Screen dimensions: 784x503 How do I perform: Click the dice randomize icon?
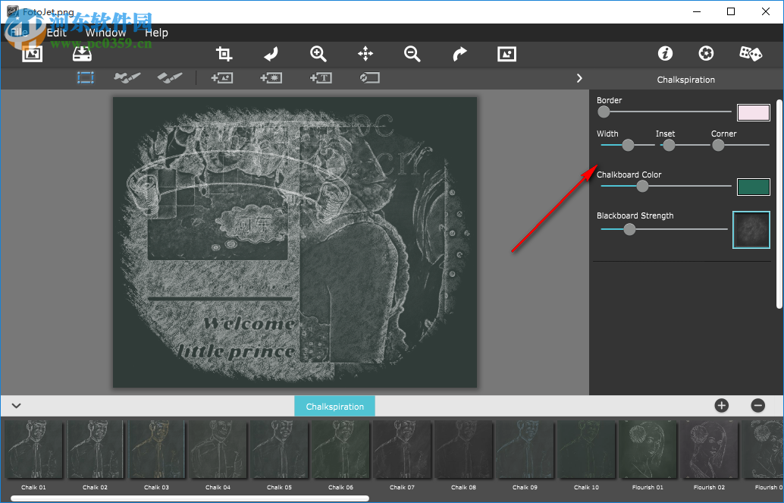[751, 54]
